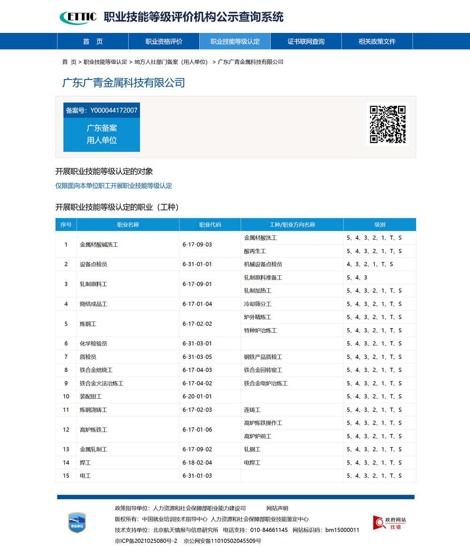Image resolution: width=470 pixels, height=546 pixels.
Task: Go to 相关政策文件 navigation tab
Action: (x=377, y=41)
